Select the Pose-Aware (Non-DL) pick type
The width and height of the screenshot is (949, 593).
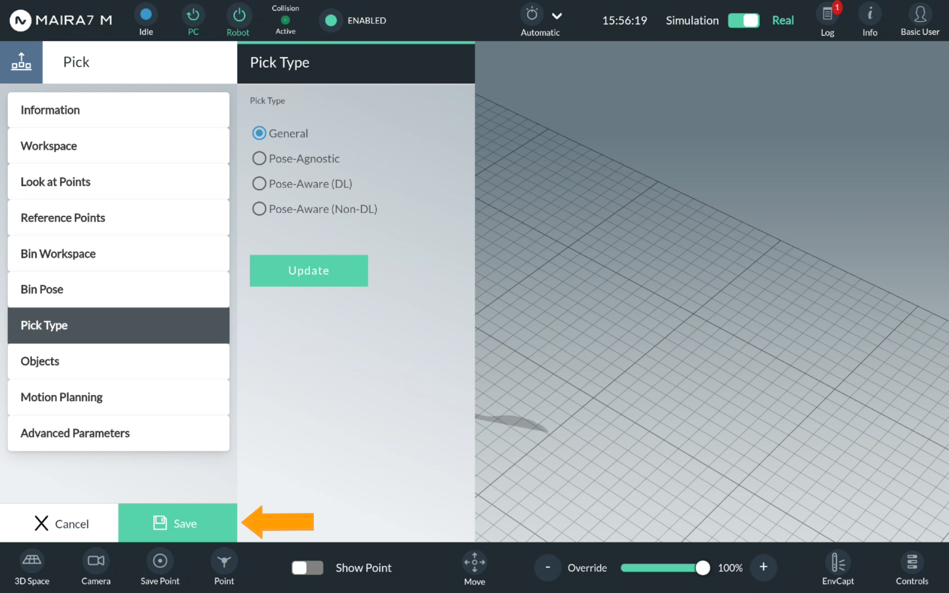pos(259,209)
